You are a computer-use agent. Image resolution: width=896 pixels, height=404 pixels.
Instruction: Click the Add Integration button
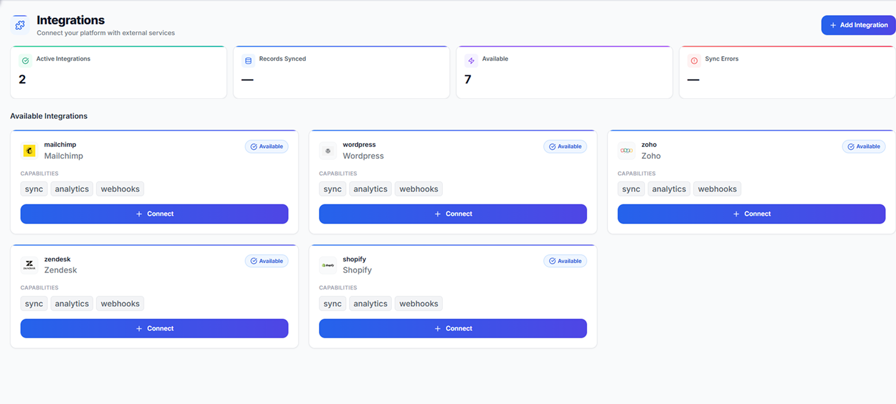858,25
